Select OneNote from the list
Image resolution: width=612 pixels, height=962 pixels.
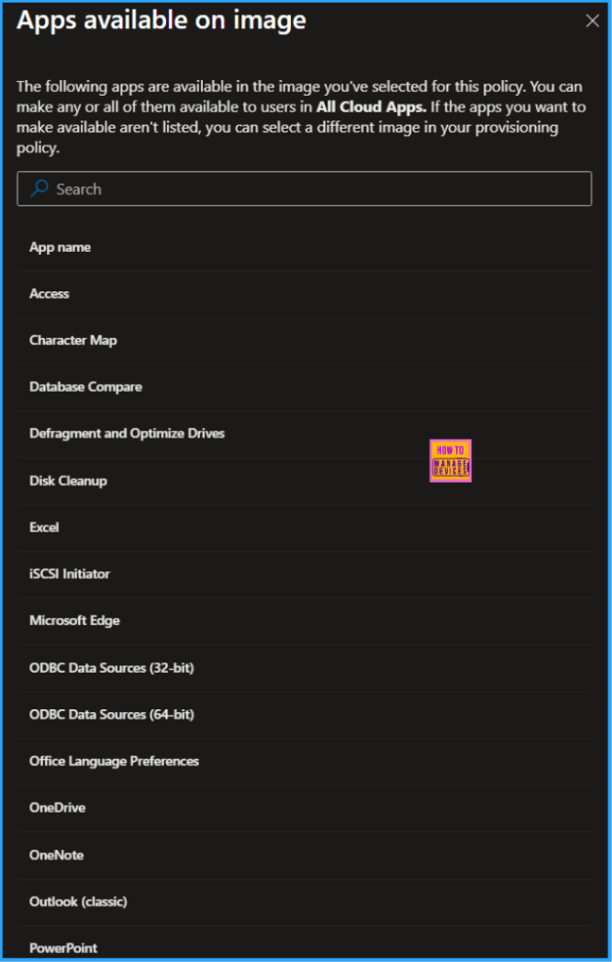(56, 855)
